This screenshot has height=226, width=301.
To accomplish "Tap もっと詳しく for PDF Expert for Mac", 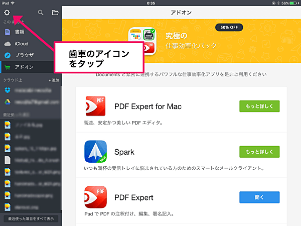I will point(259,106).
